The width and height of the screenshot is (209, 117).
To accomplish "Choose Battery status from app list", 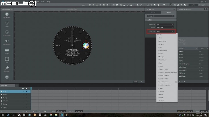I will point(163,41).
